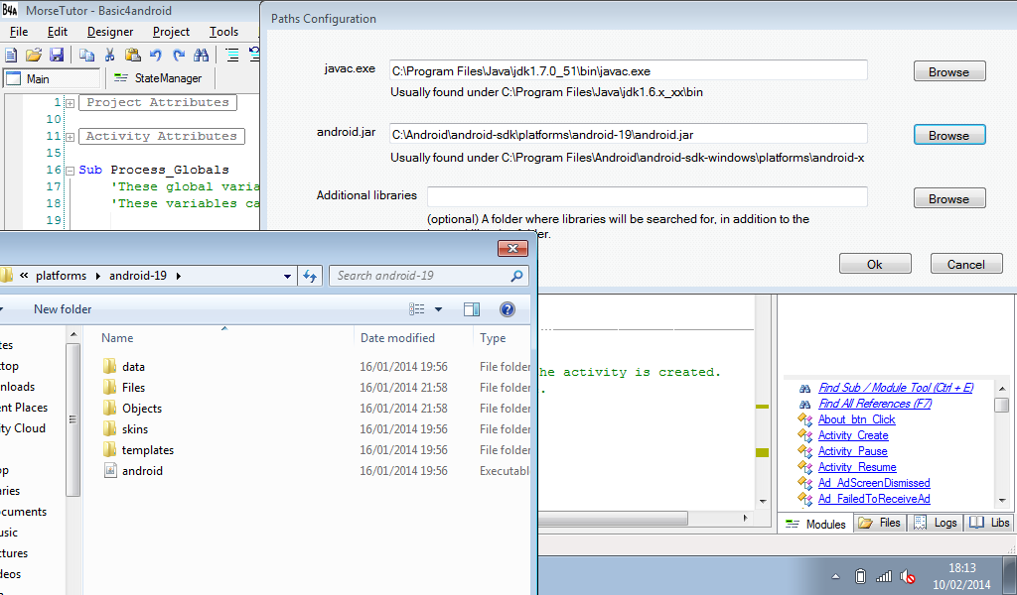Click the Cut scissors icon
The image size is (1017, 595).
[109, 55]
